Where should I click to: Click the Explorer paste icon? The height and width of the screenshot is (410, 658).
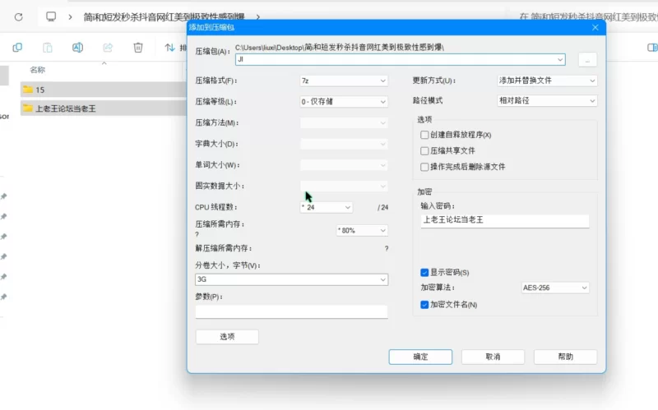(x=48, y=48)
